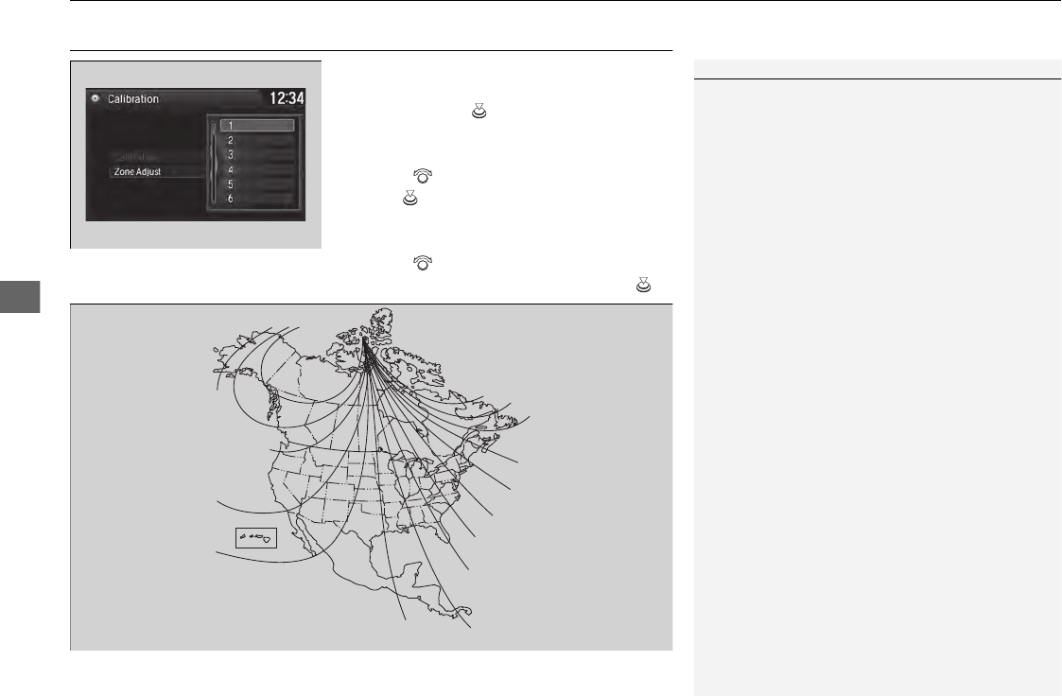
Task: Pick zone 4 in the list
Action: (x=256, y=170)
